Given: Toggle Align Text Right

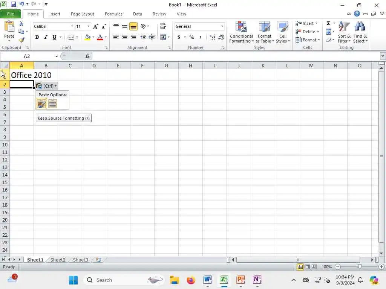Looking at the screenshot, I should coord(133,37).
